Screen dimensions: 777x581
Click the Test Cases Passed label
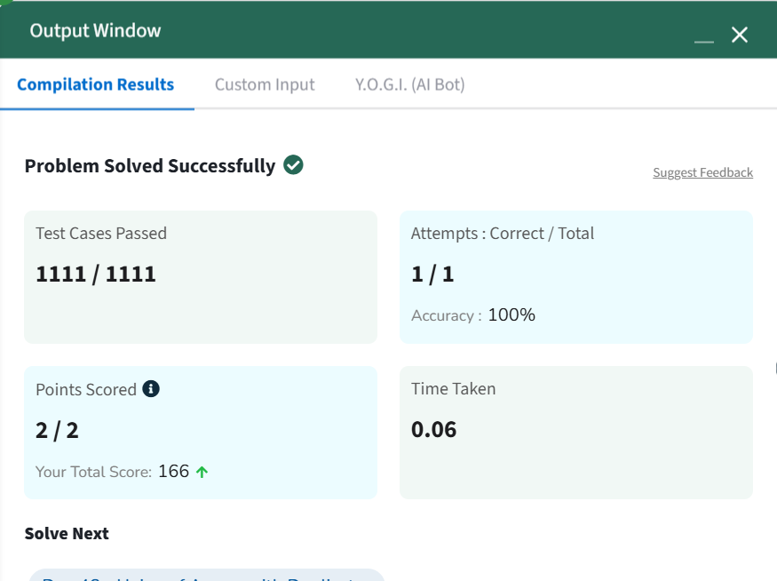point(101,234)
